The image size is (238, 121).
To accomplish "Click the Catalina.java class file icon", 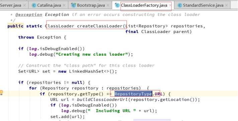I will [x=34, y=5].
